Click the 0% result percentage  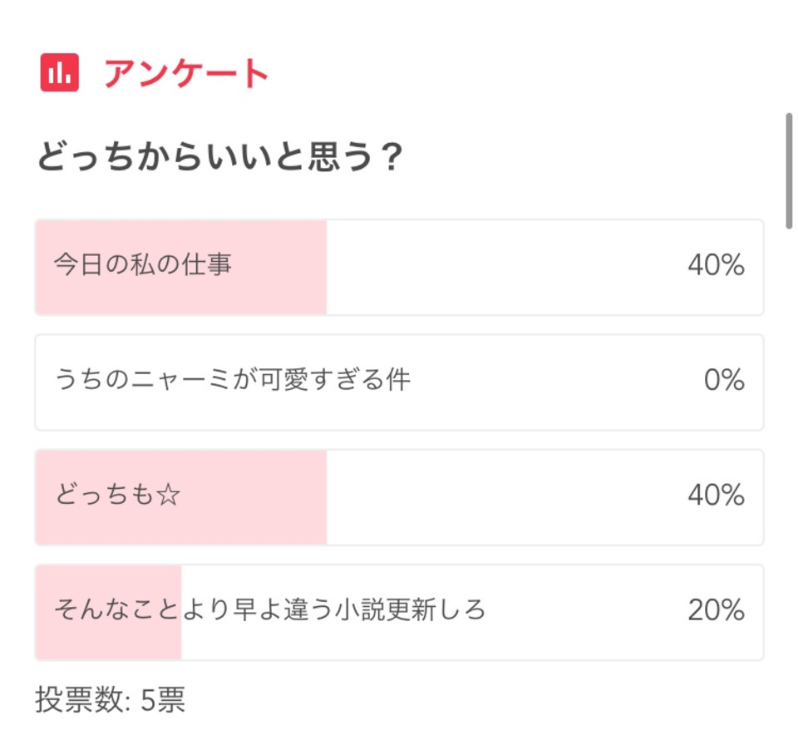point(724,380)
